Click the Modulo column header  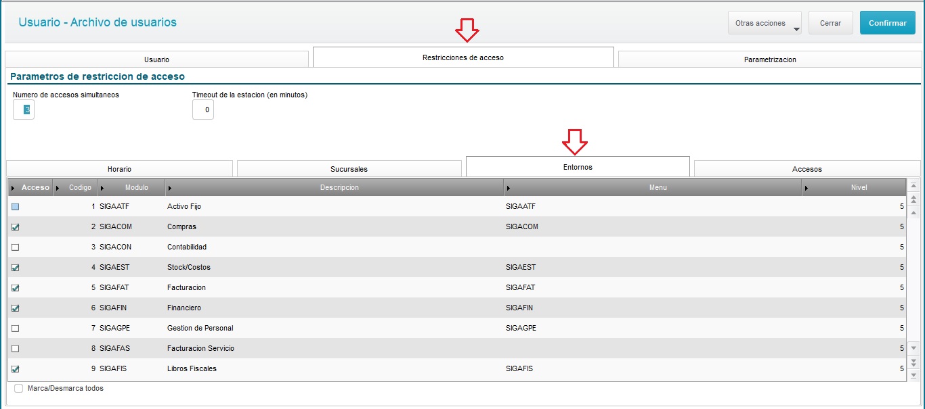tap(131, 187)
